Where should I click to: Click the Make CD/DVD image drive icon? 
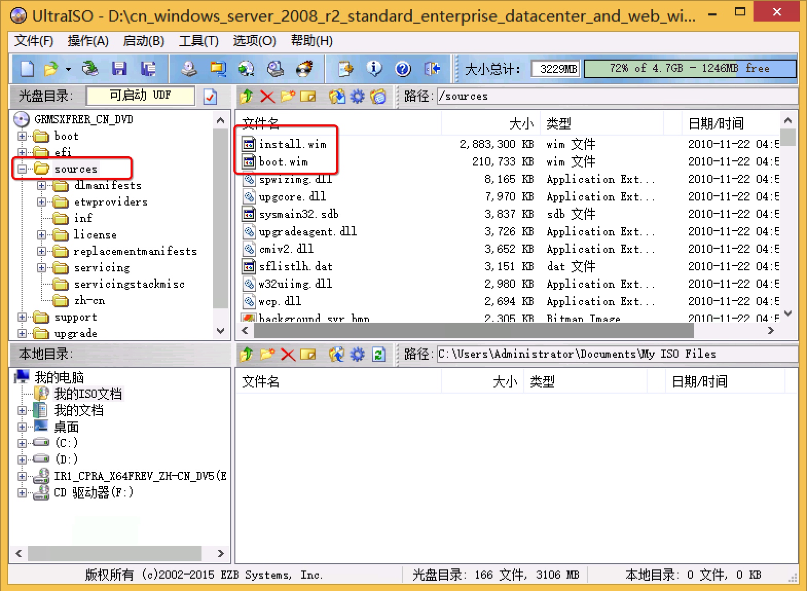click(x=189, y=68)
